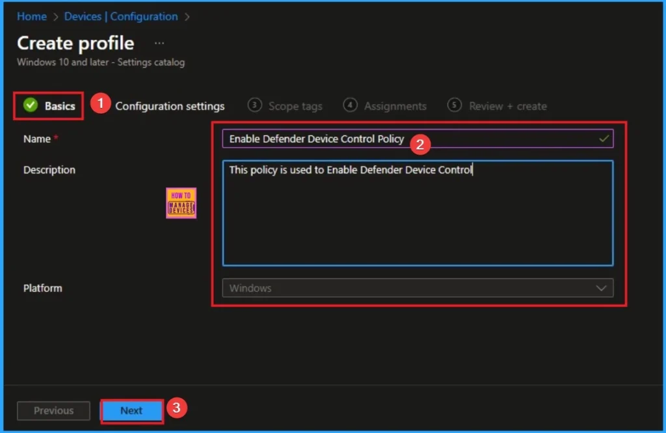The height and width of the screenshot is (433, 666).
Task: Click the Scope tags step number icon
Action: point(254,105)
